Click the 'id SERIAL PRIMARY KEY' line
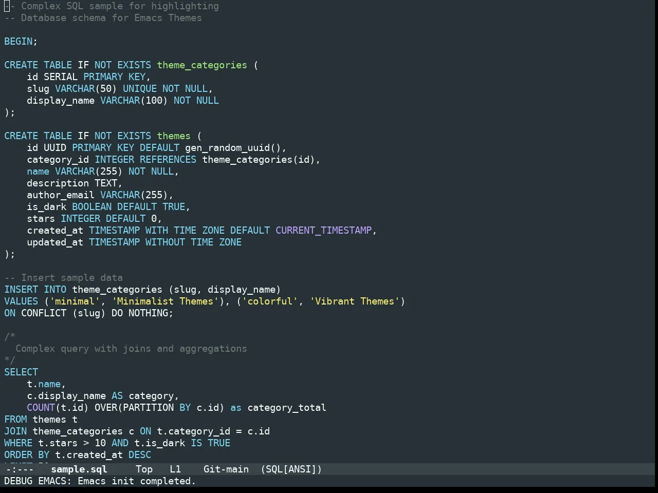The image size is (658, 493). coord(89,77)
